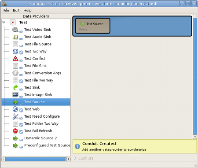
Task: Select Test Image Sink dataprovider
Action: pos(38,95)
